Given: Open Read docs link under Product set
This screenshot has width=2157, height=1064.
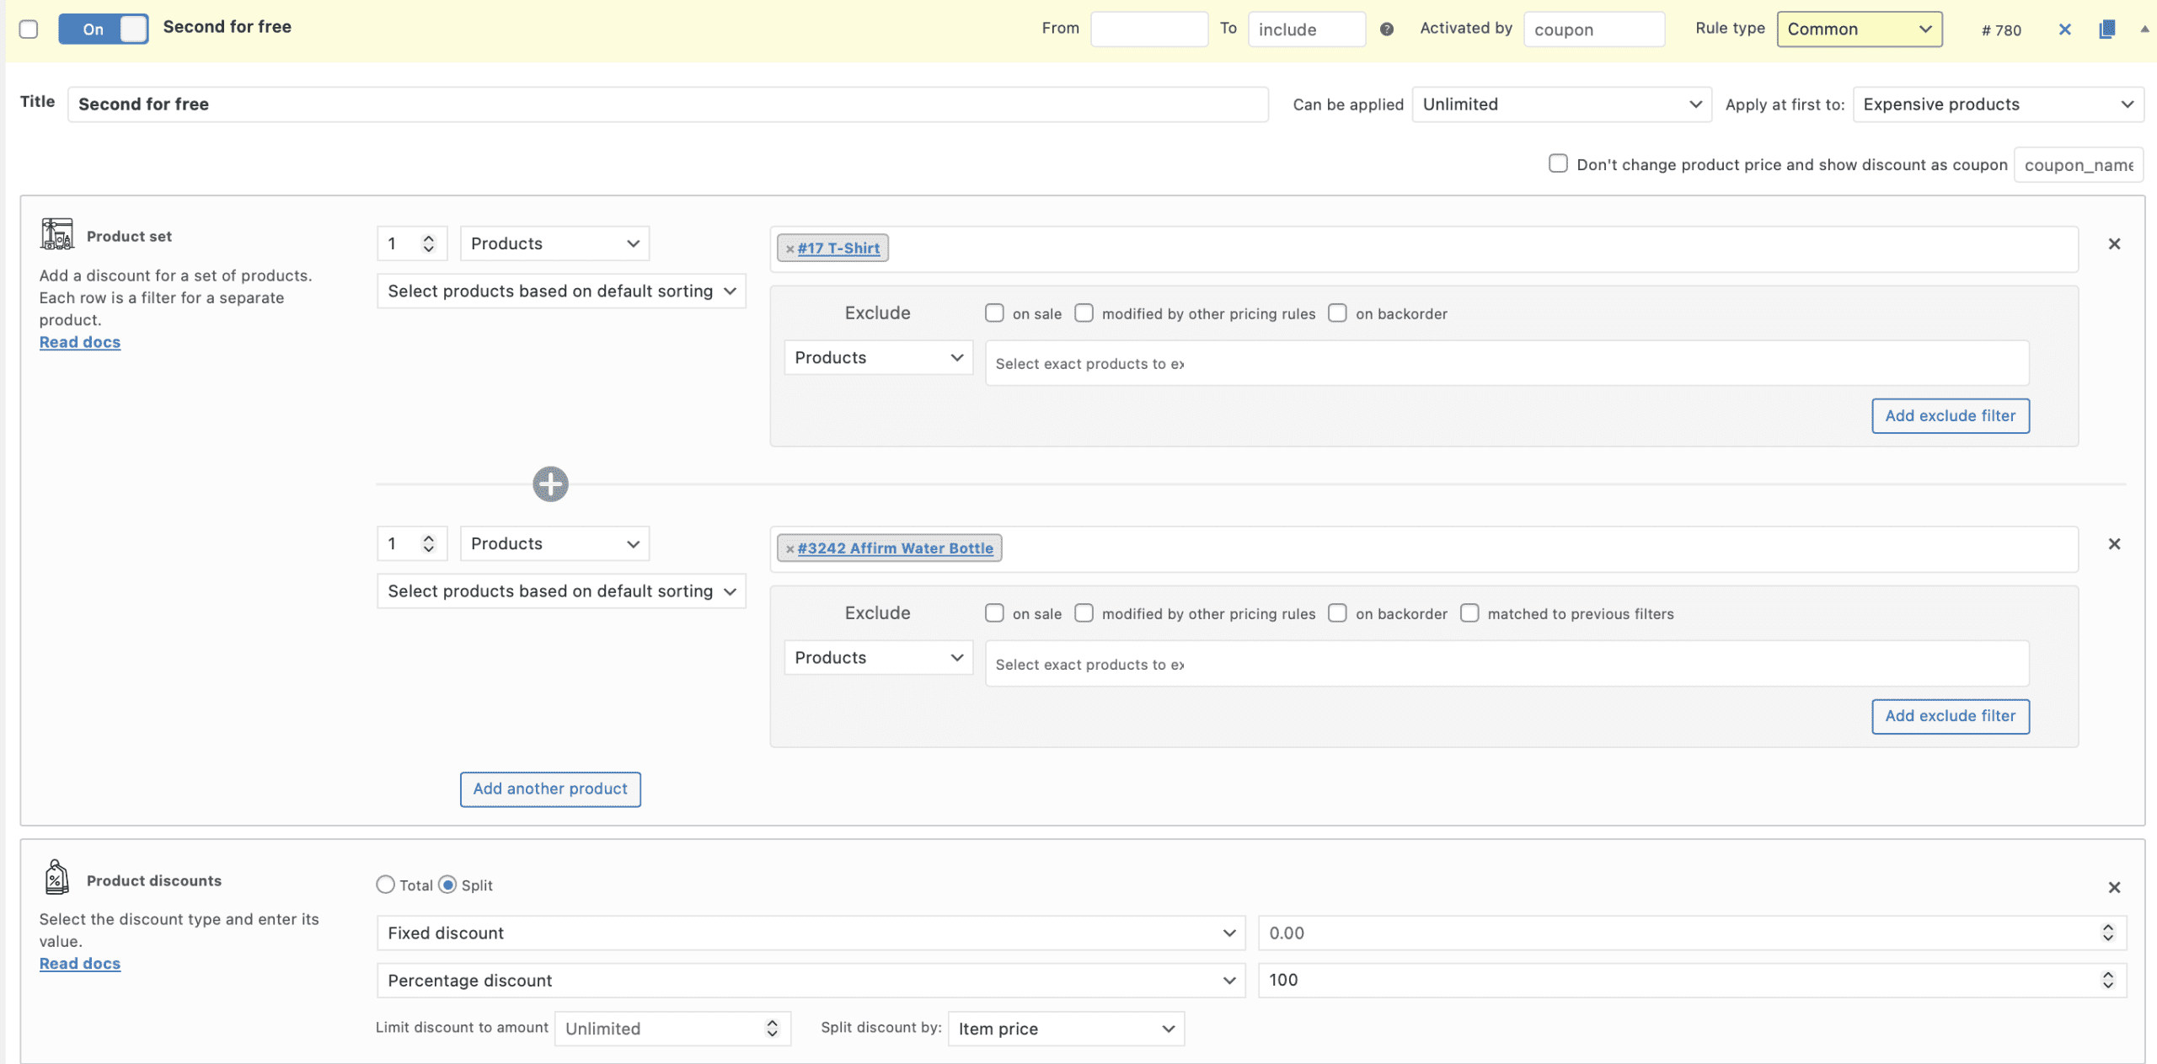Looking at the screenshot, I should tap(80, 342).
